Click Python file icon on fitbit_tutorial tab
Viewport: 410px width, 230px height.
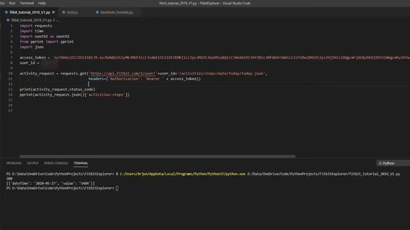[6, 12]
